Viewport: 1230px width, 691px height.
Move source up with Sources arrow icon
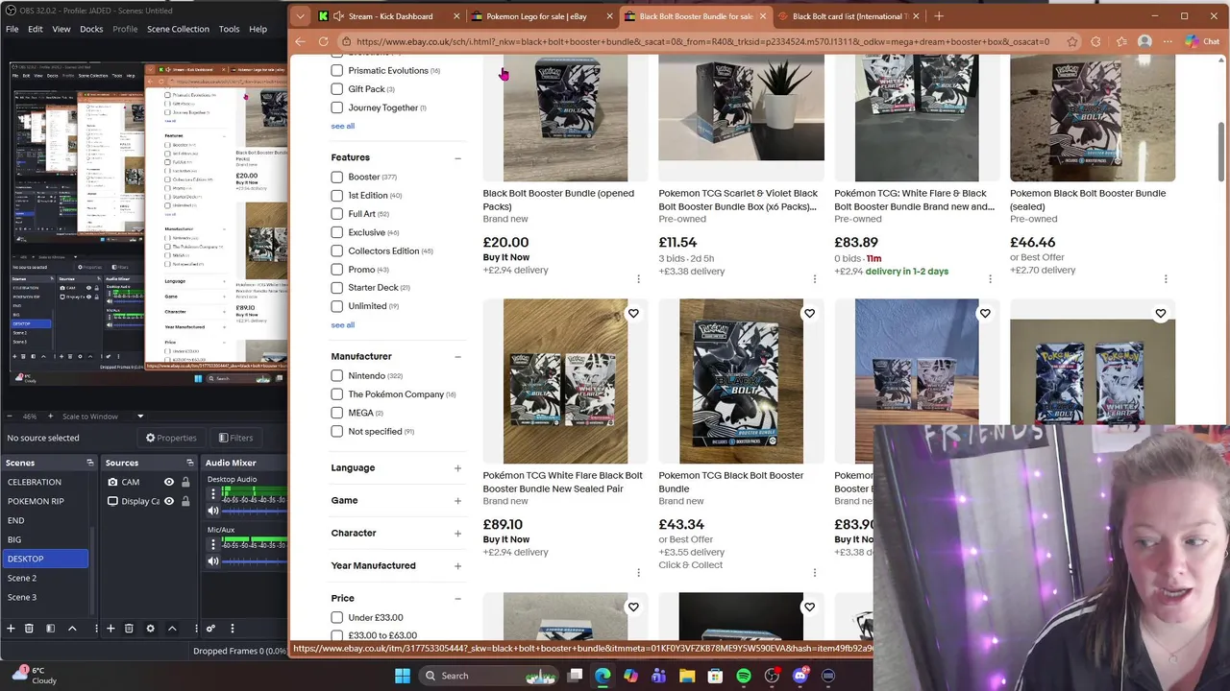[x=172, y=629]
